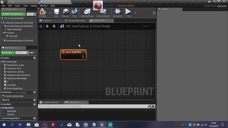
Task: Toggle My Blueprint view options eye
Action: tap(32, 53)
